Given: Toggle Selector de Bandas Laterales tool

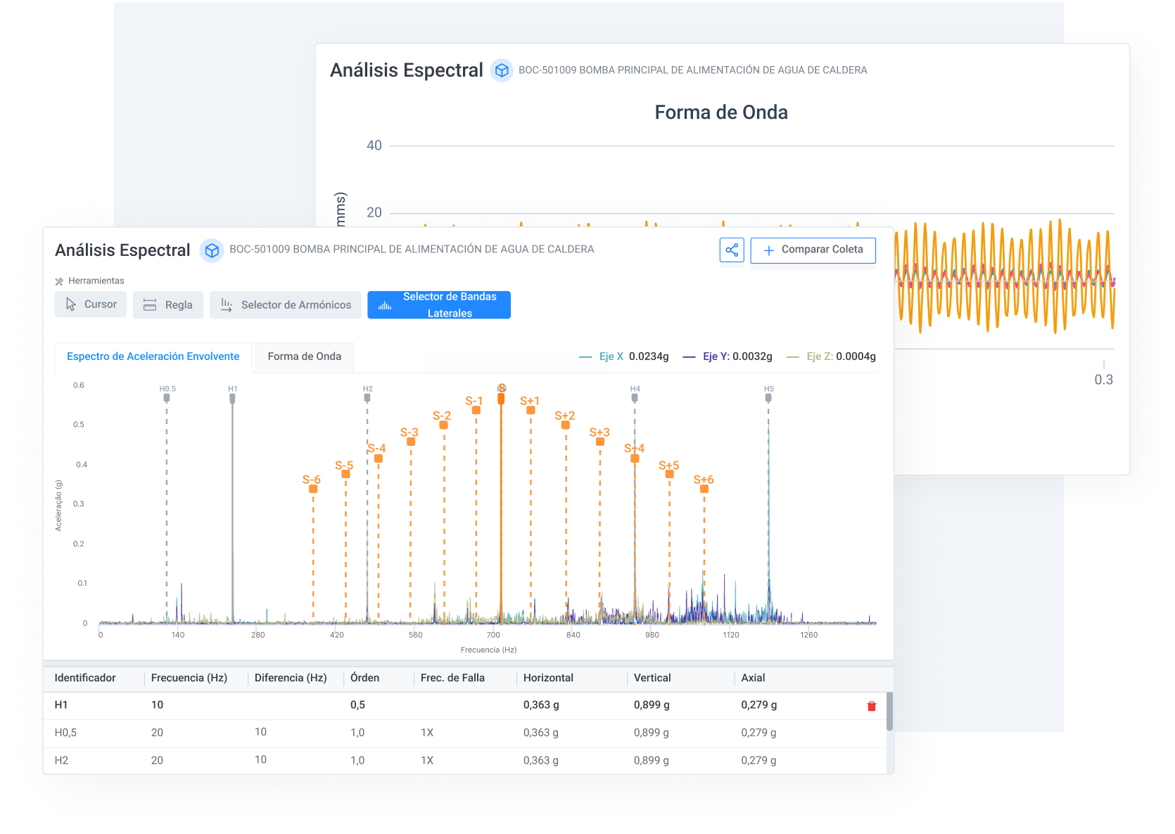Looking at the screenshot, I should pyautogui.click(x=439, y=305).
